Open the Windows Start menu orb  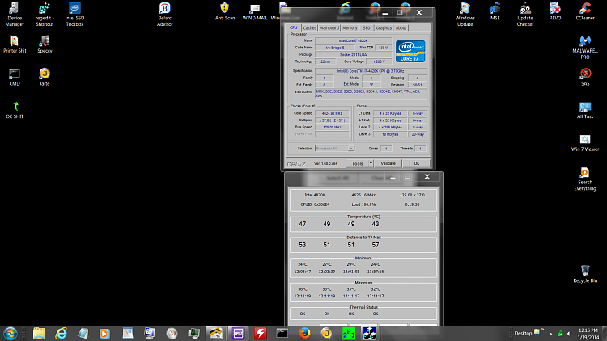tap(10, 333)
